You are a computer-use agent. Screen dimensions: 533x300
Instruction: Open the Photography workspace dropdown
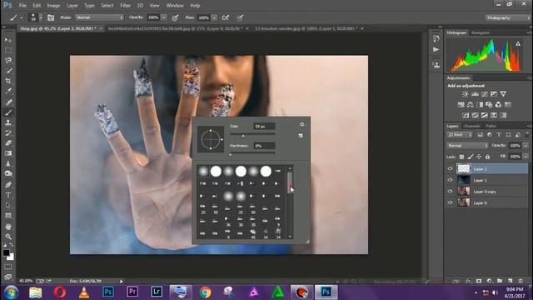coord(507,17)
